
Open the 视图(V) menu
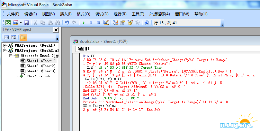point(48,14)
